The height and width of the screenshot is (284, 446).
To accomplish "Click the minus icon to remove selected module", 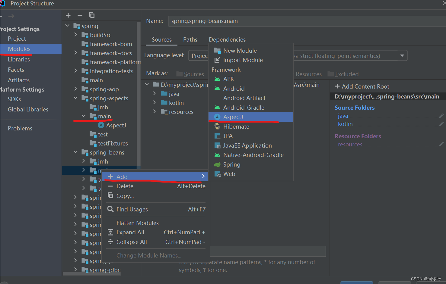I will point(79,15).
